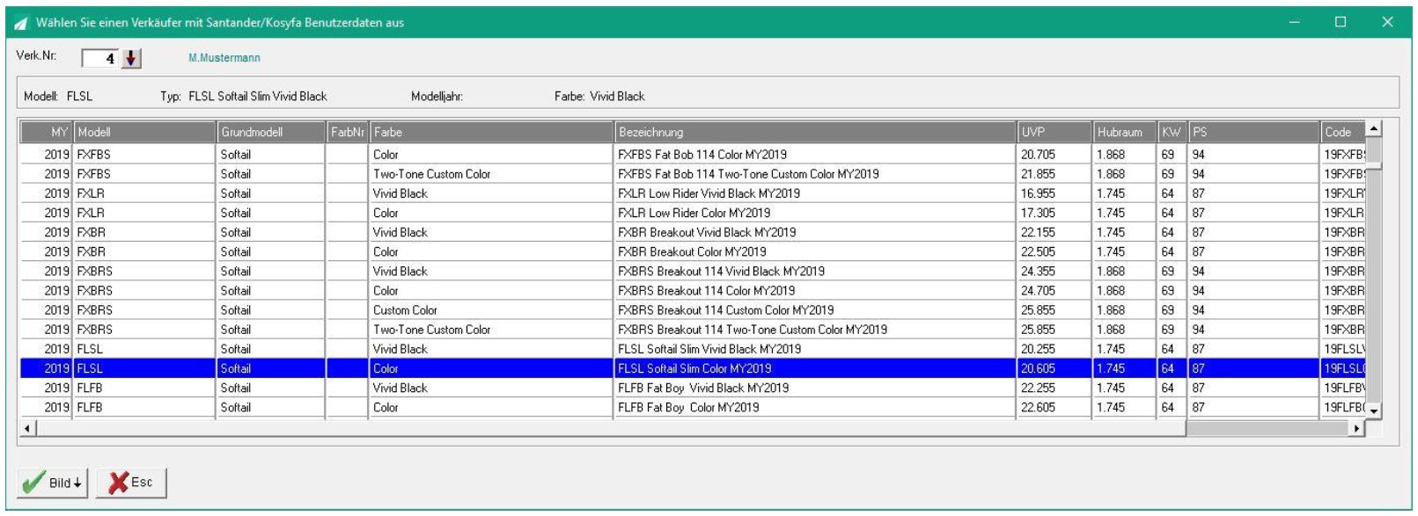Select FXBRS Breakout 114 Custom Color MY2019
Screen dimensions: 1418x516
(694, 310)
